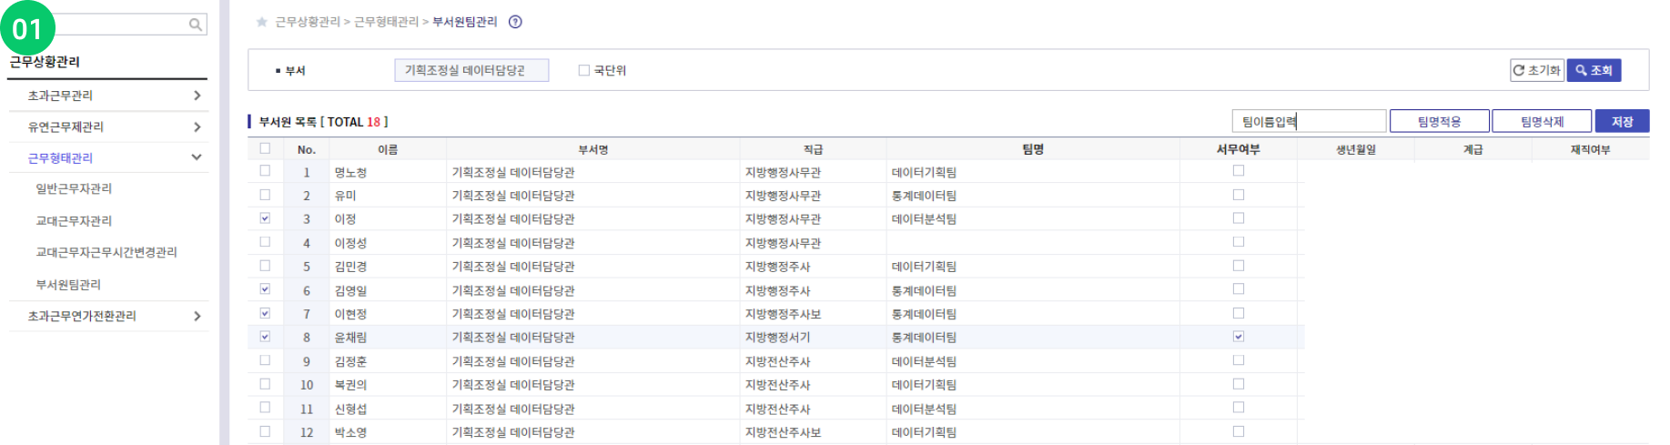Open 교대근무자관리 submenu item
1670x445 pixels.
click(x=74, y=221)
